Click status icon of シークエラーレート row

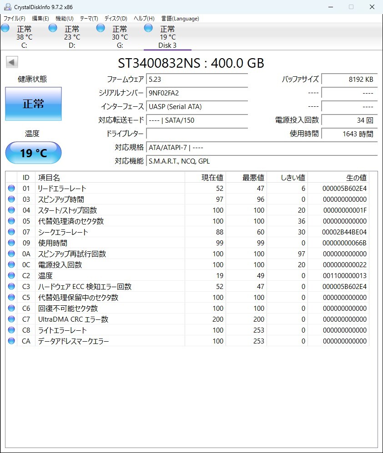click(x=11, y=232)
